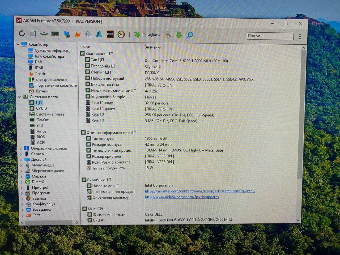340x255 pixels.
Task: Expand the Мультимедіа tree node
Action: pos(21,165)
